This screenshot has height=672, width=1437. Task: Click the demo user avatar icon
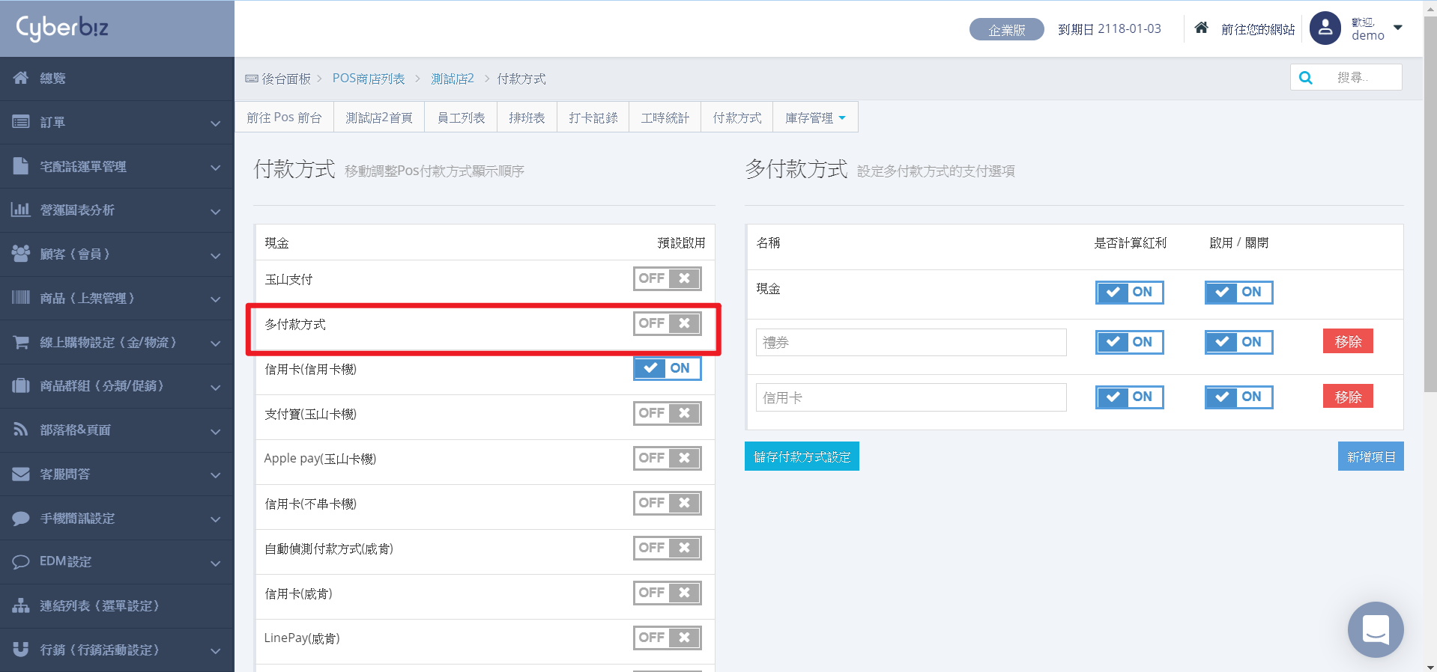[1325, 28]
